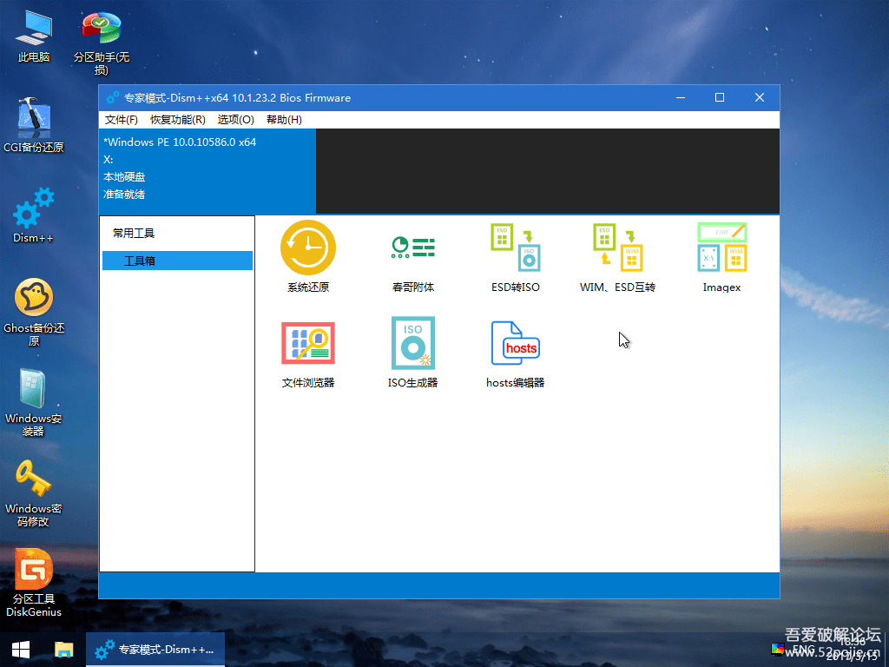The width and height of the screenshot is (889, 667).
Task: Select the Windows PE 10.0.10586.0 x64 image tile
Action: click(x=207, y=171)
